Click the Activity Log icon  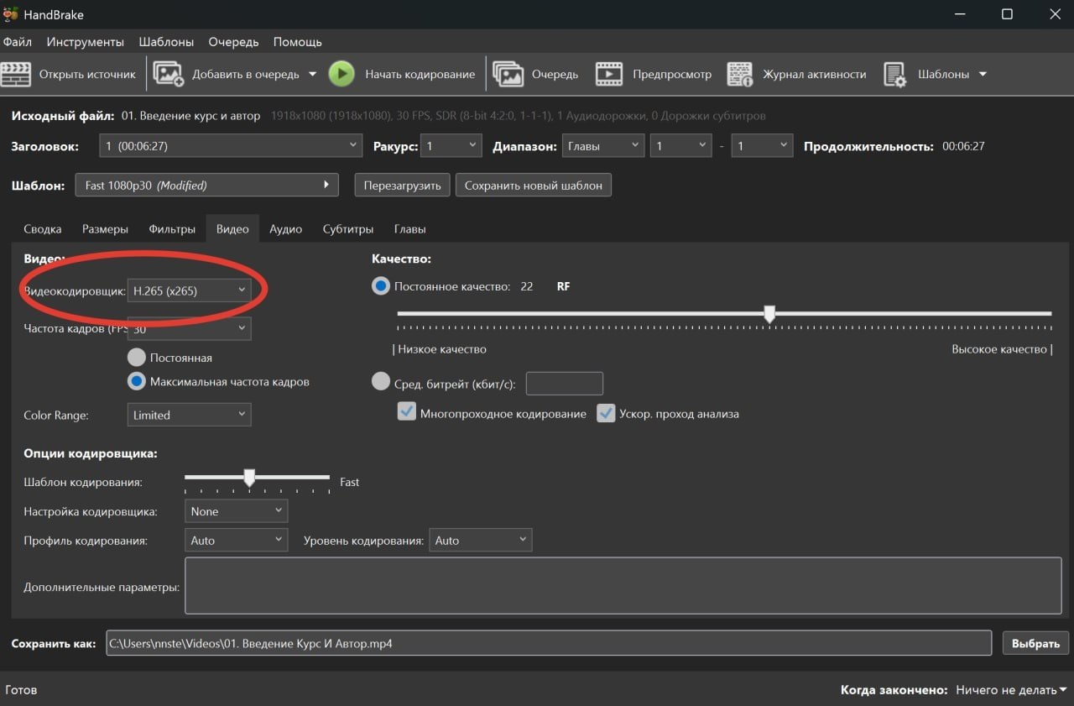coord(740,74)
